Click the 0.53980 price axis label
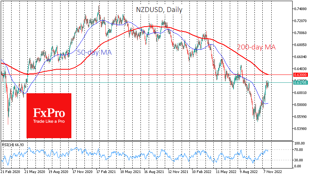 click(x=299, y=129)
